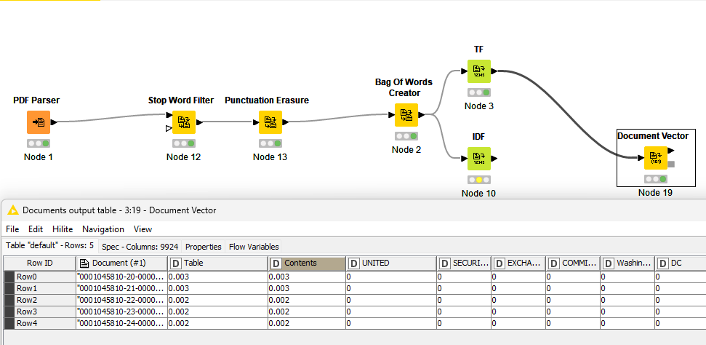Open the Hilite menu

click(63, 229)
